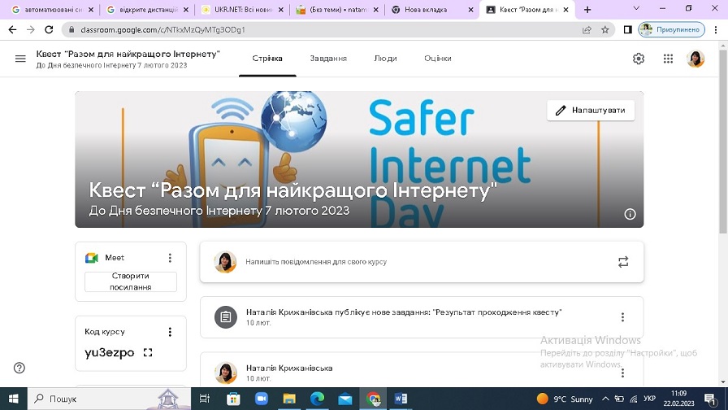Open Zoom from the taskbar
728x410 pixels.
pyautogui.click(x=262, y=399)
